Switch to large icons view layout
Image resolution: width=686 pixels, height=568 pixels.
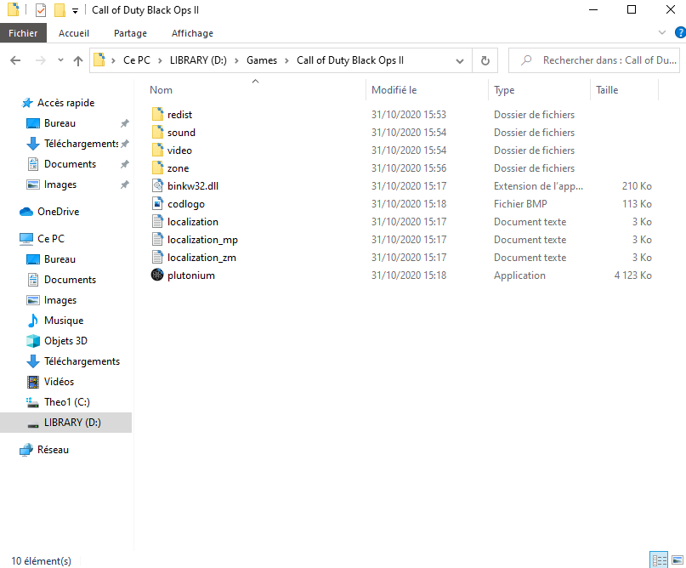[x=677, y=559]
